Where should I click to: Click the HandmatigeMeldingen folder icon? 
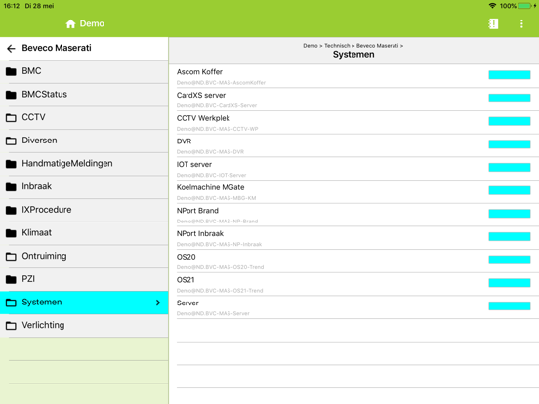coord(11,164)
